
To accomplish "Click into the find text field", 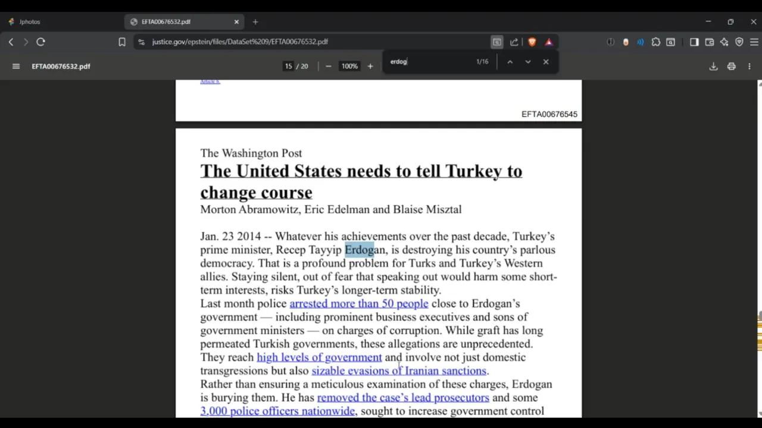I will 429,61.
